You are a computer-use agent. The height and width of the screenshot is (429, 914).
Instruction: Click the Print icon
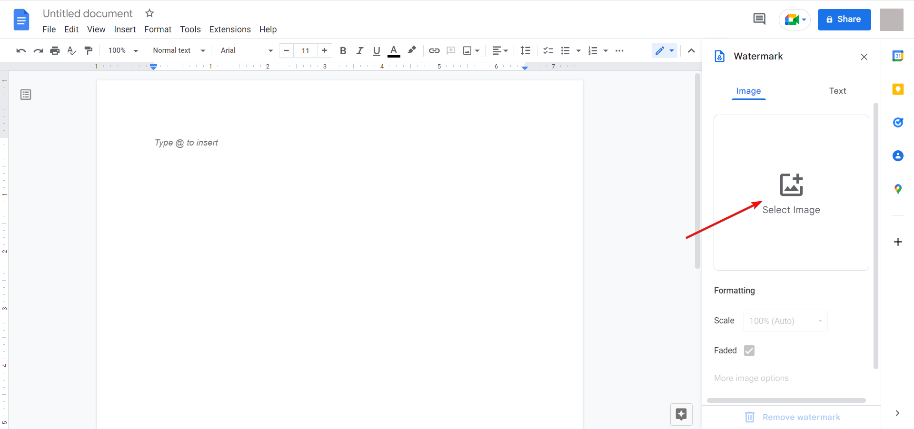pos(55,50)
